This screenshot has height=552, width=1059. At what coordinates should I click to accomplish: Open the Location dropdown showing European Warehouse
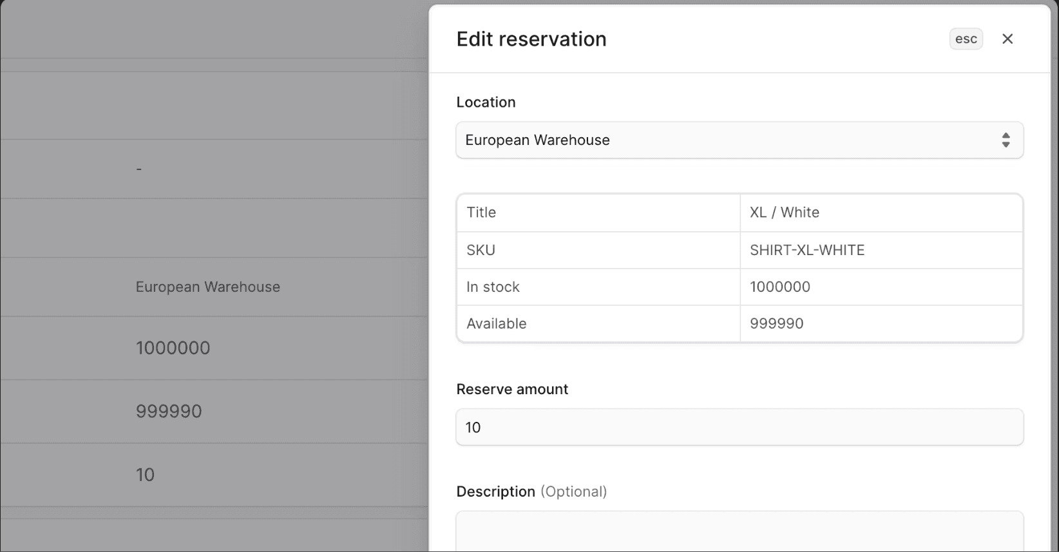(738, 140)
